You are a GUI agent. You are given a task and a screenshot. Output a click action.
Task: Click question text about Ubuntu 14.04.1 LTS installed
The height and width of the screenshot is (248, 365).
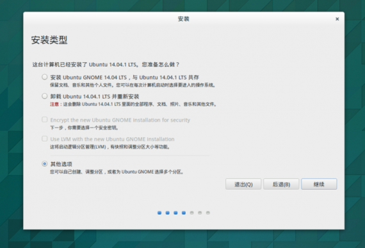[106, 65]
